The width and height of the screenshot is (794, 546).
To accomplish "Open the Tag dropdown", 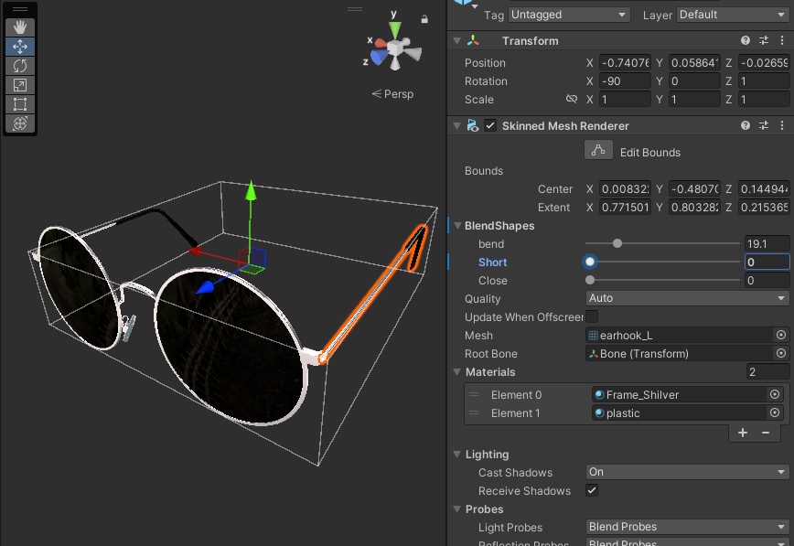I will click(x=569, y=15).
